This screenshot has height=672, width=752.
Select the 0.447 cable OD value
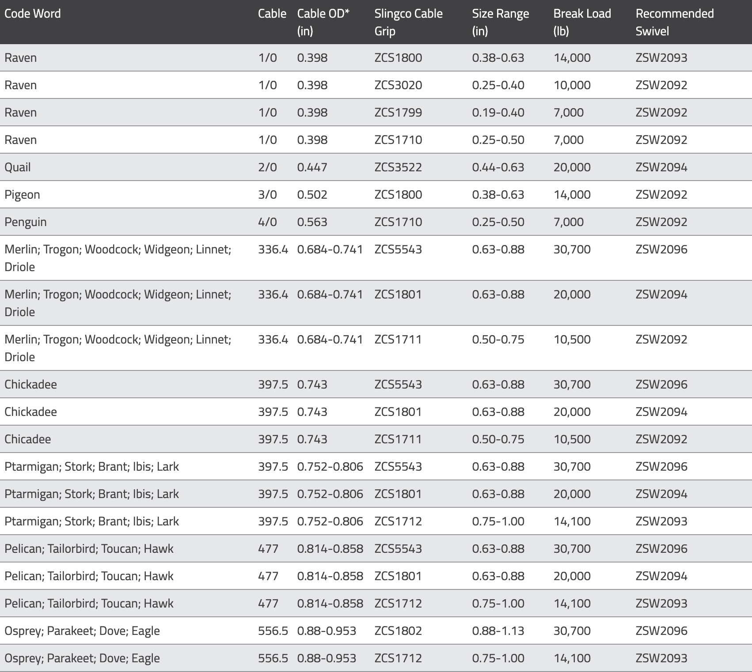click(312, 167)
